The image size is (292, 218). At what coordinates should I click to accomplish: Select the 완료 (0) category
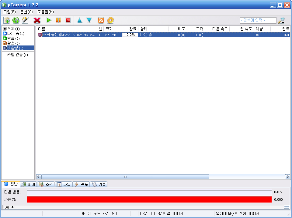click(x=11, y=39)
